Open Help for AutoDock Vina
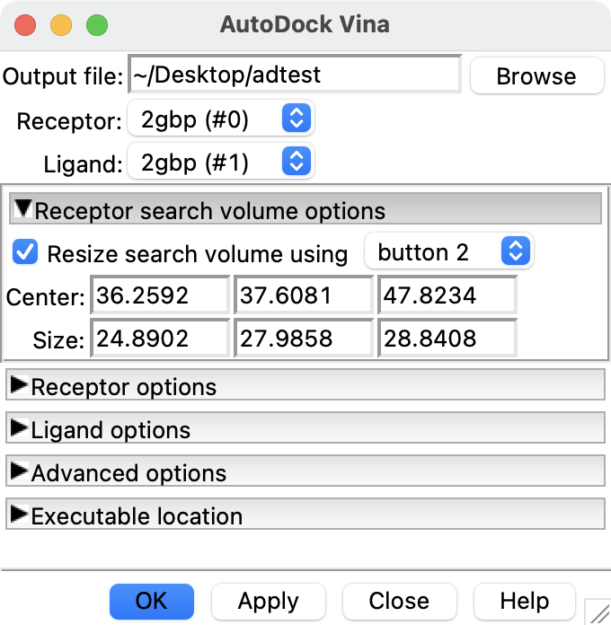 [524, 601]
